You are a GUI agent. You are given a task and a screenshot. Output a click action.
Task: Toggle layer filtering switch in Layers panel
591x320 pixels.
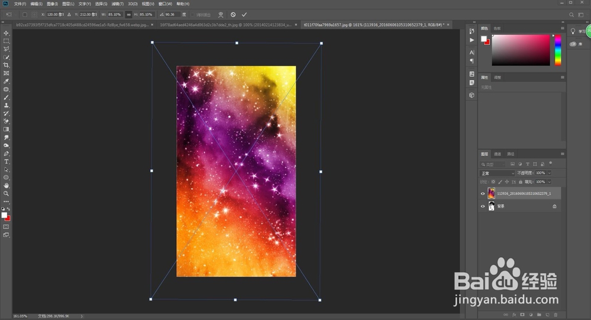(551, 163)
